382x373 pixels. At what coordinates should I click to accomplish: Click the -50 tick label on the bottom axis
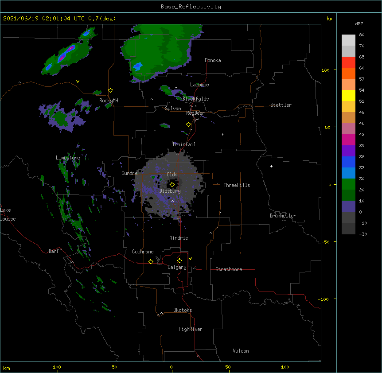pyautogui.click(x=113, y=367)
